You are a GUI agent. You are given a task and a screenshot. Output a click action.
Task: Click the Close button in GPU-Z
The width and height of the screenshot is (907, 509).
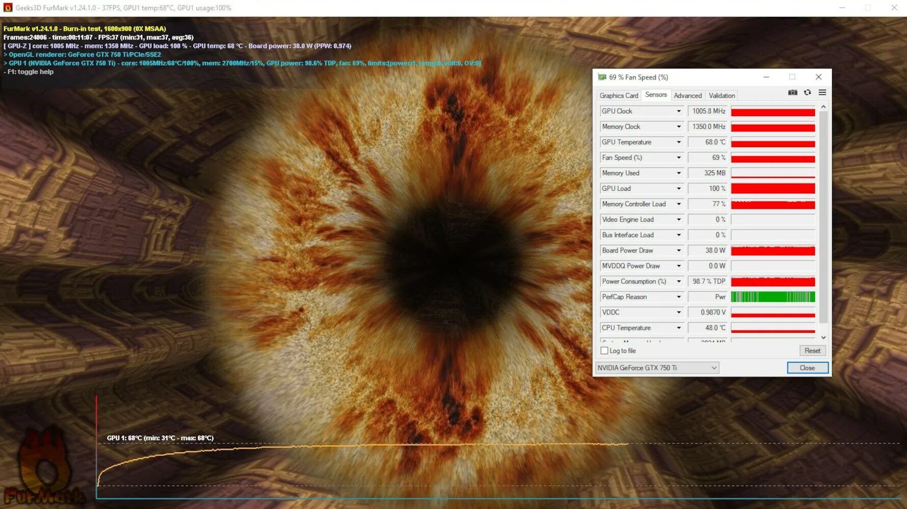(807, 367)
